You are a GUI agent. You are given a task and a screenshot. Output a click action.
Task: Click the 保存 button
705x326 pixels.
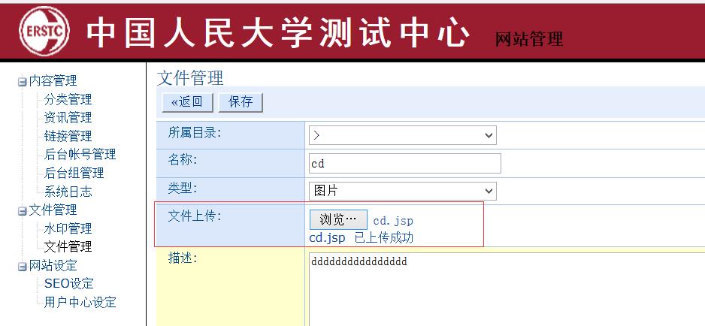[x=241, y=102]
